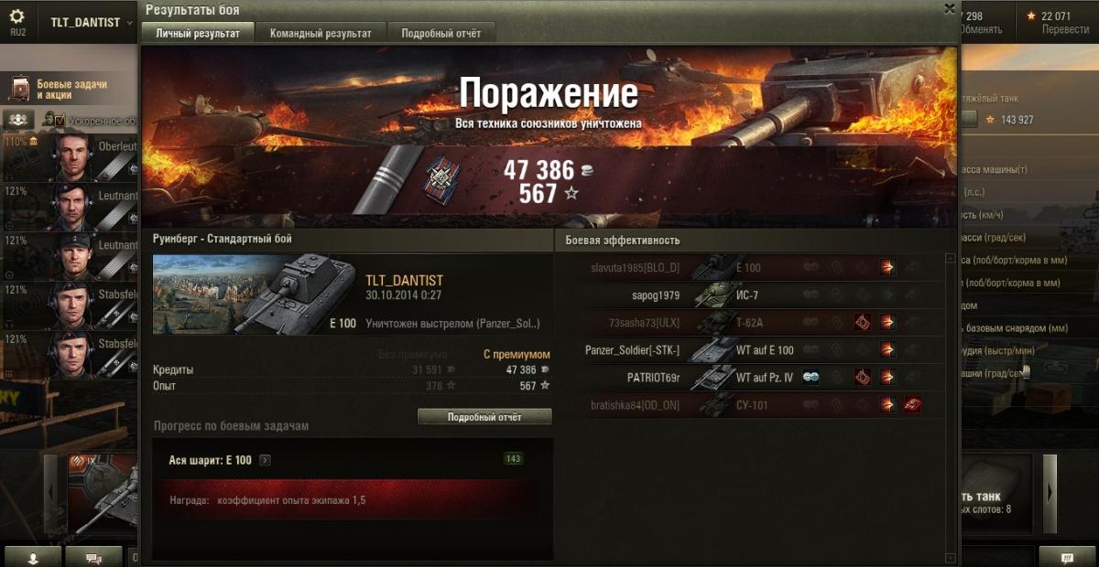Image resolution: width=1099 pixels, height=567 pixels.
Task: Expand the Ася шарит: E 100 mission arrow
Action: click(265, 460)
